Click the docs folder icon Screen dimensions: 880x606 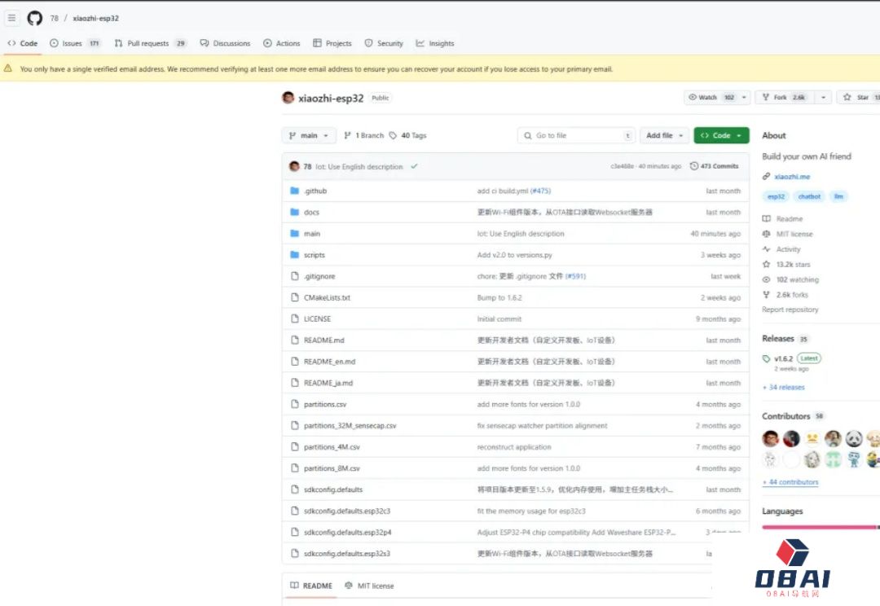(295, 212)
